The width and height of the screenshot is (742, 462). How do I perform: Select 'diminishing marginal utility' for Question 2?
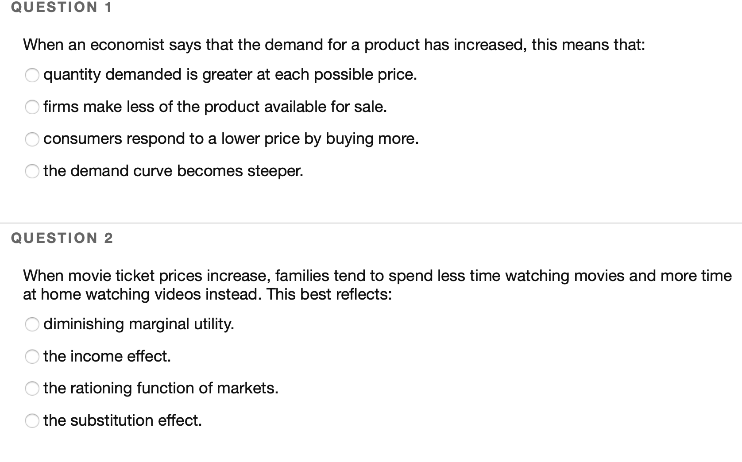(32, 324)
